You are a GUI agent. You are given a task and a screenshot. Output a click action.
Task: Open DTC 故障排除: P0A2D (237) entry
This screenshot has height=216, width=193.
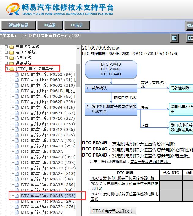(x=48, y=168)
